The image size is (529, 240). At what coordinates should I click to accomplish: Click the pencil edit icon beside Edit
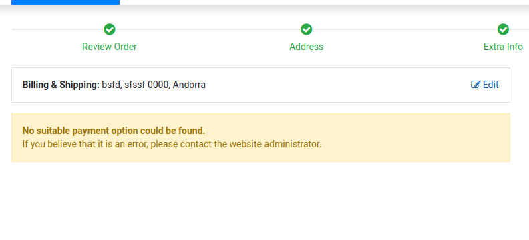click(476, 85)
